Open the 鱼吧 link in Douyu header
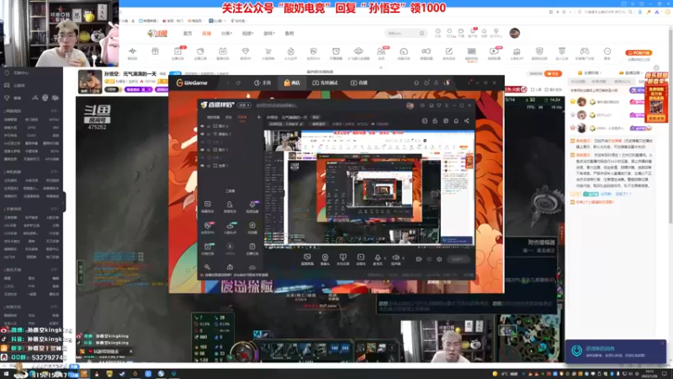This screenshot has height=379, width=673. (x=289, y=33)
